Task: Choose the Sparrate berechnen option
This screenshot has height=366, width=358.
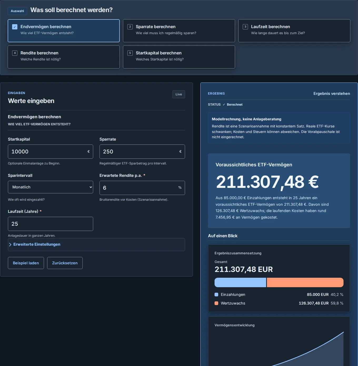Action: [x=179, y=31]
